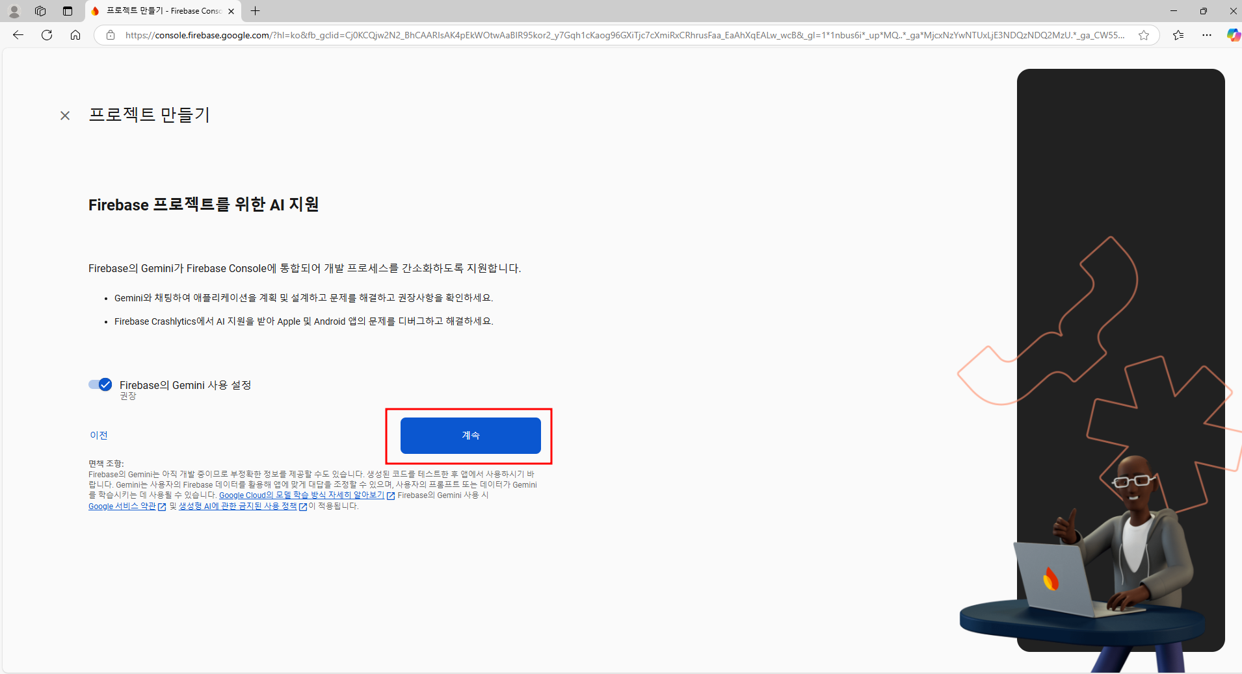
Task: Go to the browser home page icon
Action: [x=75, y=35]
